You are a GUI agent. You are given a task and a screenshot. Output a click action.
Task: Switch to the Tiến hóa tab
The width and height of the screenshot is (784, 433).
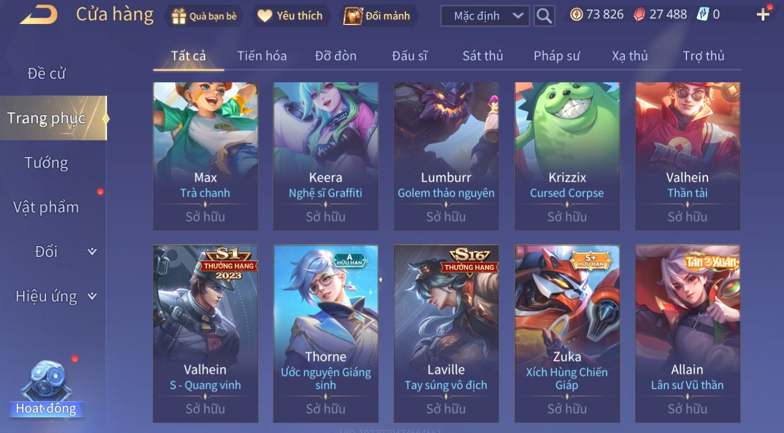(262, 56)
